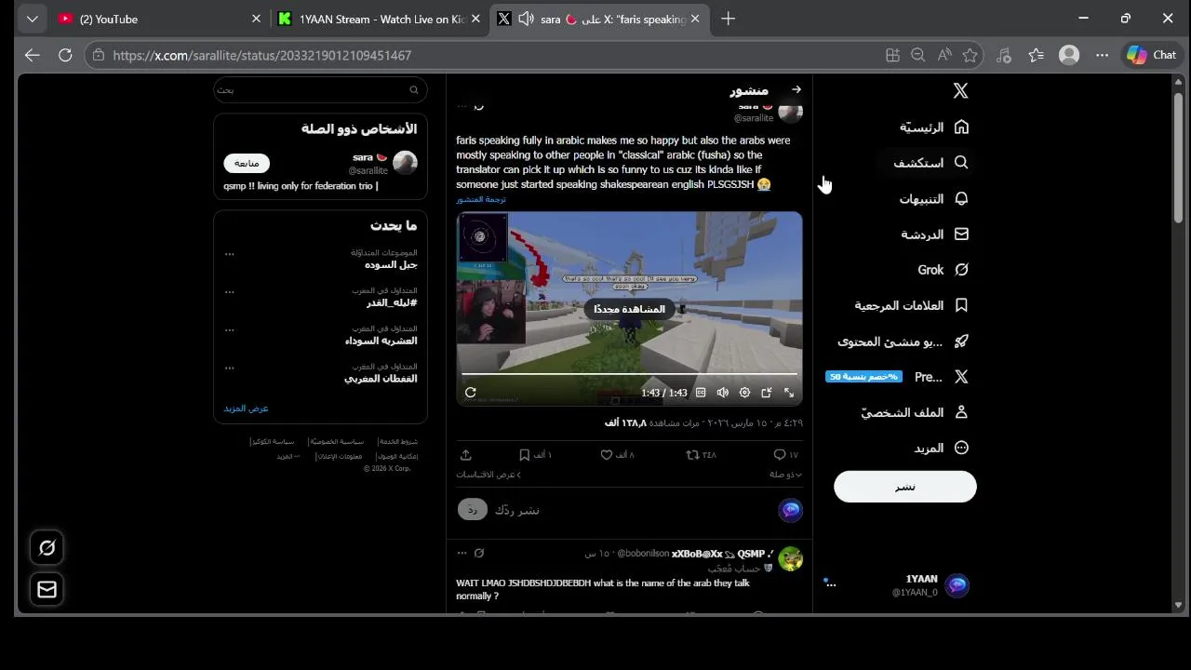Toggle closed captions on the video

pos(701,393)
